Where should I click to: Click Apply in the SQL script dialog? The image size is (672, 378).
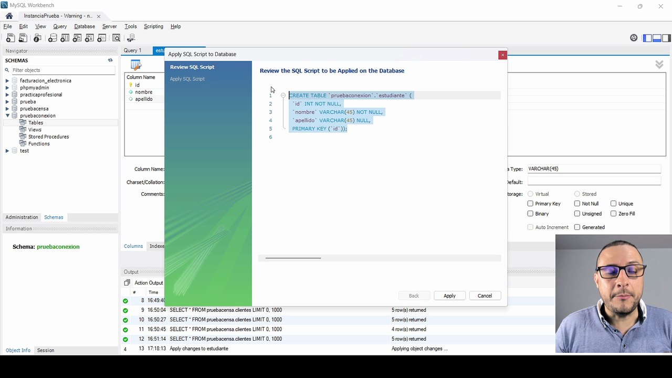pyautogui.click(x=449, y=296)
